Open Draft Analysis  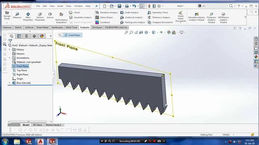[x=129, y=12]
